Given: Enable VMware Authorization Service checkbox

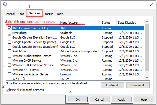Looking at the screenshot, I should click(x=10, y=56).
